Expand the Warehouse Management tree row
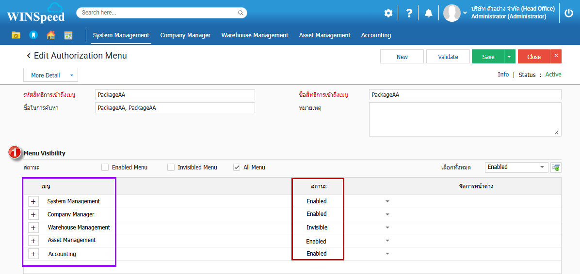 [33, 228]
